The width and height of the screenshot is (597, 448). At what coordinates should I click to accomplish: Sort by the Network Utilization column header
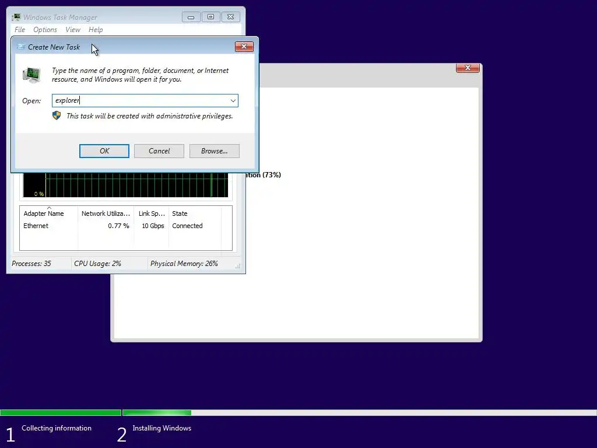(106, 213)
